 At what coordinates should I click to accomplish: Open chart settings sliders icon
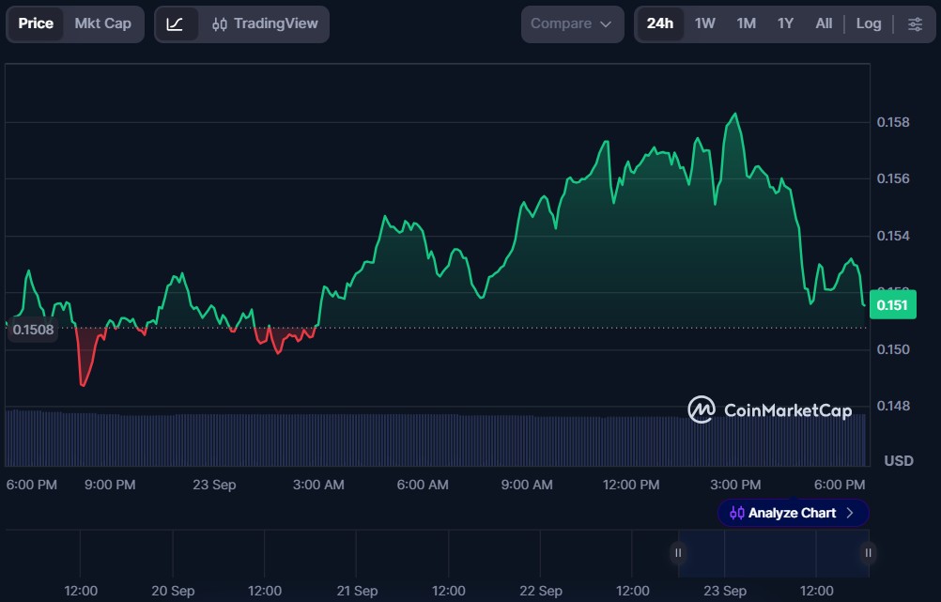click(915, 24)
